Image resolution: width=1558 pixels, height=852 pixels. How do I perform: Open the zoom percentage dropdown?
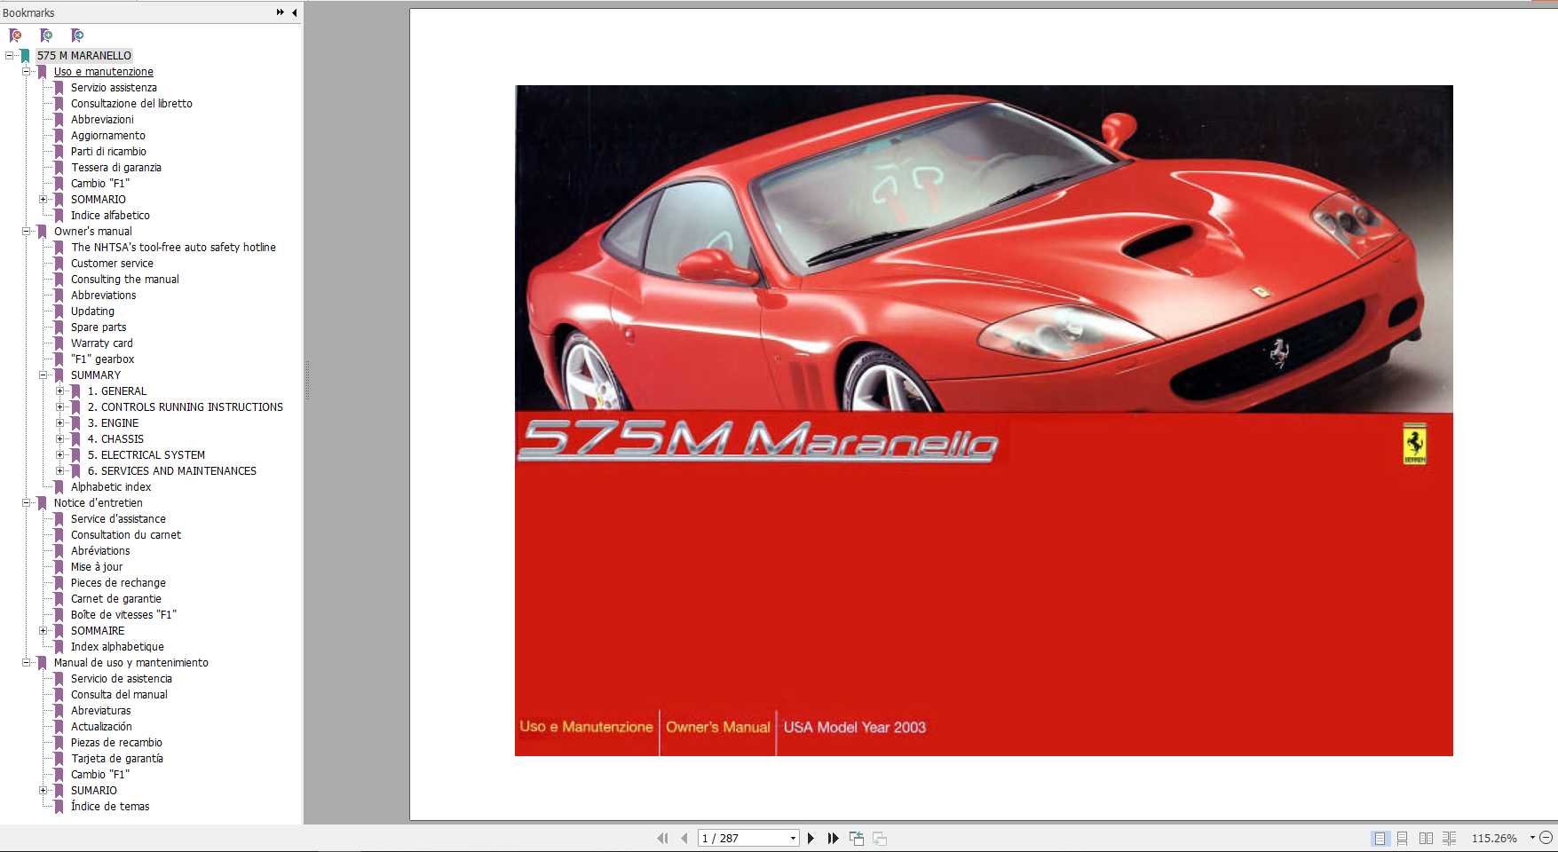click(1532, 838)
